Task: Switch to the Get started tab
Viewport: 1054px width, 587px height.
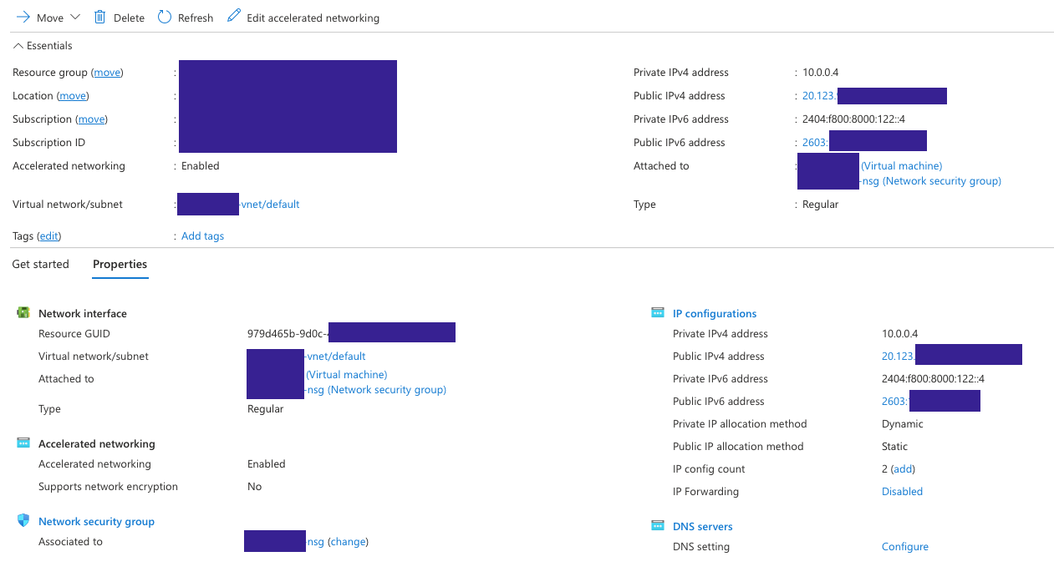Action: point(40,264)
